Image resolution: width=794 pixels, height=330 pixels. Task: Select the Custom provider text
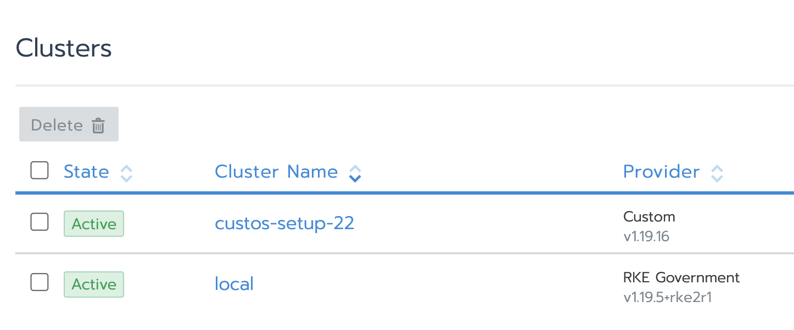point(649,217)
